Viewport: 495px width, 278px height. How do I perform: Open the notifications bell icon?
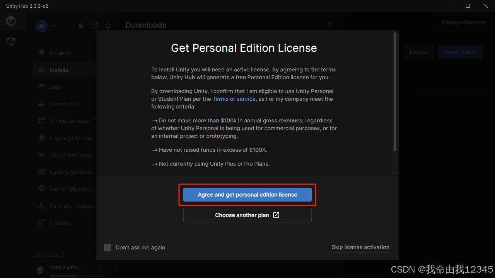tap(81, 26)
